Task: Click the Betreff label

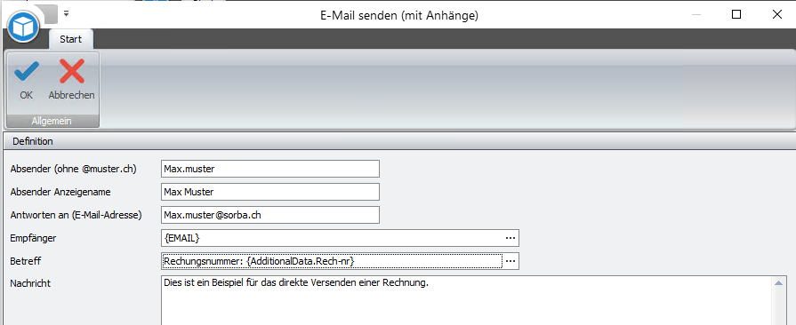Action: pos(26,260)
